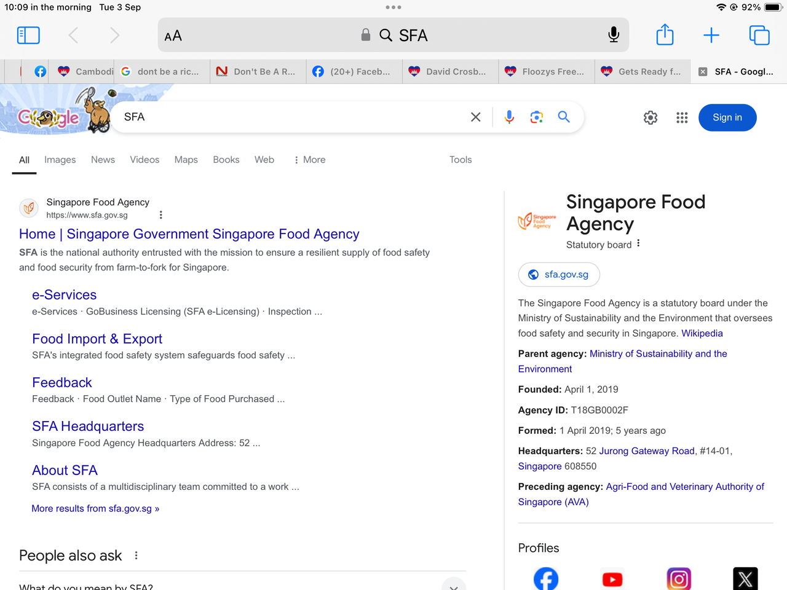Open a new tab with plus
The image size is (787, 590).
point(711,35)
